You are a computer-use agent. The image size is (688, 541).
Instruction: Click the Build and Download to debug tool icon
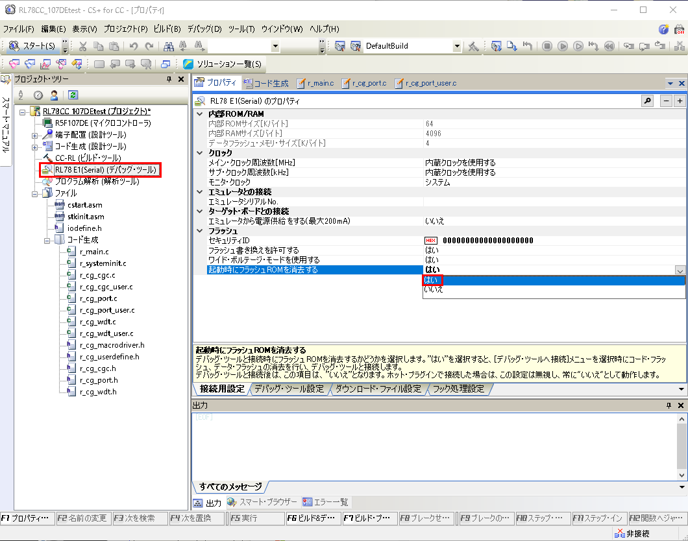point(497,46)
